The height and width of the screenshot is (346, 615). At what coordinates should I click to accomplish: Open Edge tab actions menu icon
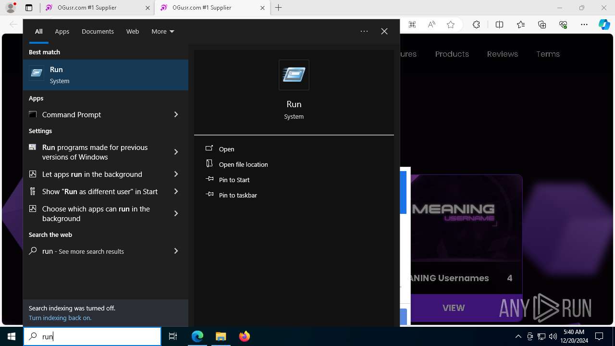point(29,8)
